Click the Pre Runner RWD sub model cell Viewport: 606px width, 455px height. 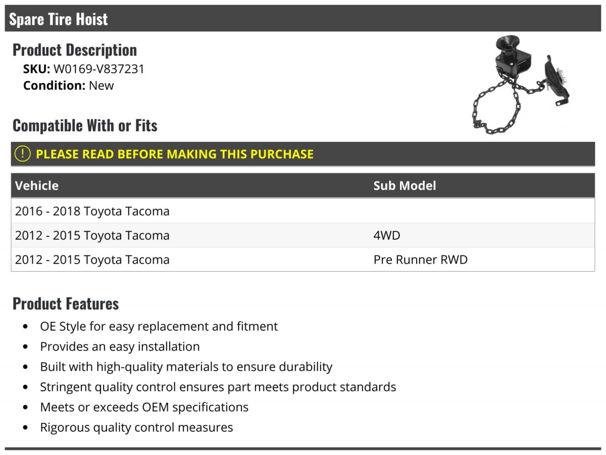coord(421,260)
